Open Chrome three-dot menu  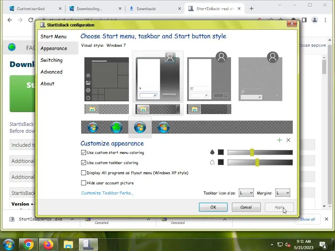click(x=325, y=20)
